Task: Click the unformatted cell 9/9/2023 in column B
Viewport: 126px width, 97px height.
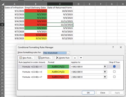Action: coord(36,32)
